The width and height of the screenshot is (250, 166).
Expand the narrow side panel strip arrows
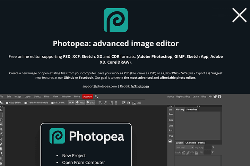[x=171, y=106]
